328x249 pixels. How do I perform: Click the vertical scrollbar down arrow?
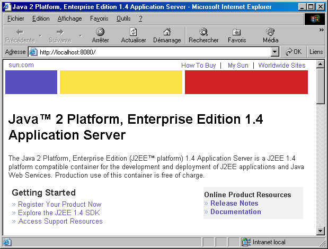pyautogui.click(x=320, y=230)
